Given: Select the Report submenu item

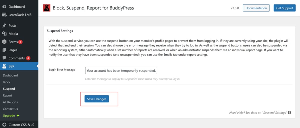Looking at the screenshot, I should pyautogui.click(x=7, y=95).
